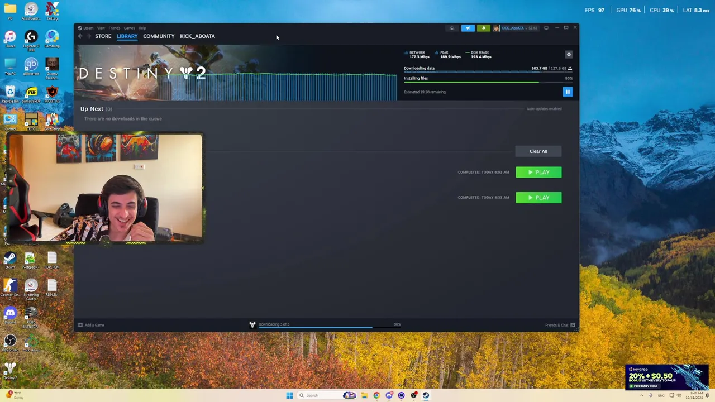Open Counter-Strike 2 desktop shortcut
Image resolution: width=715 pixels, height=402 pixels.
pyautogui.click(x=10, y=289)
